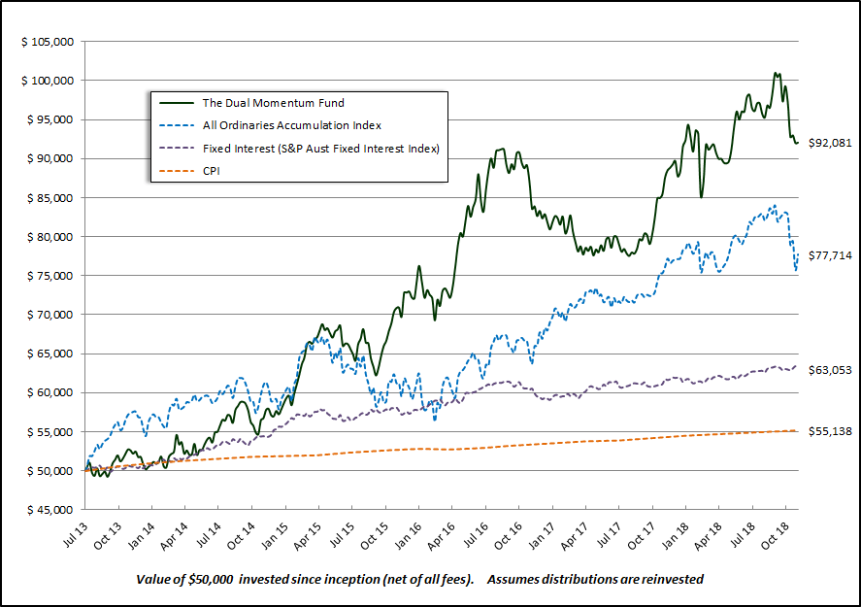This screenshot has height=607, width=861.
Task: Click the Jul 13 x-axis label
Action: [87, 532]
